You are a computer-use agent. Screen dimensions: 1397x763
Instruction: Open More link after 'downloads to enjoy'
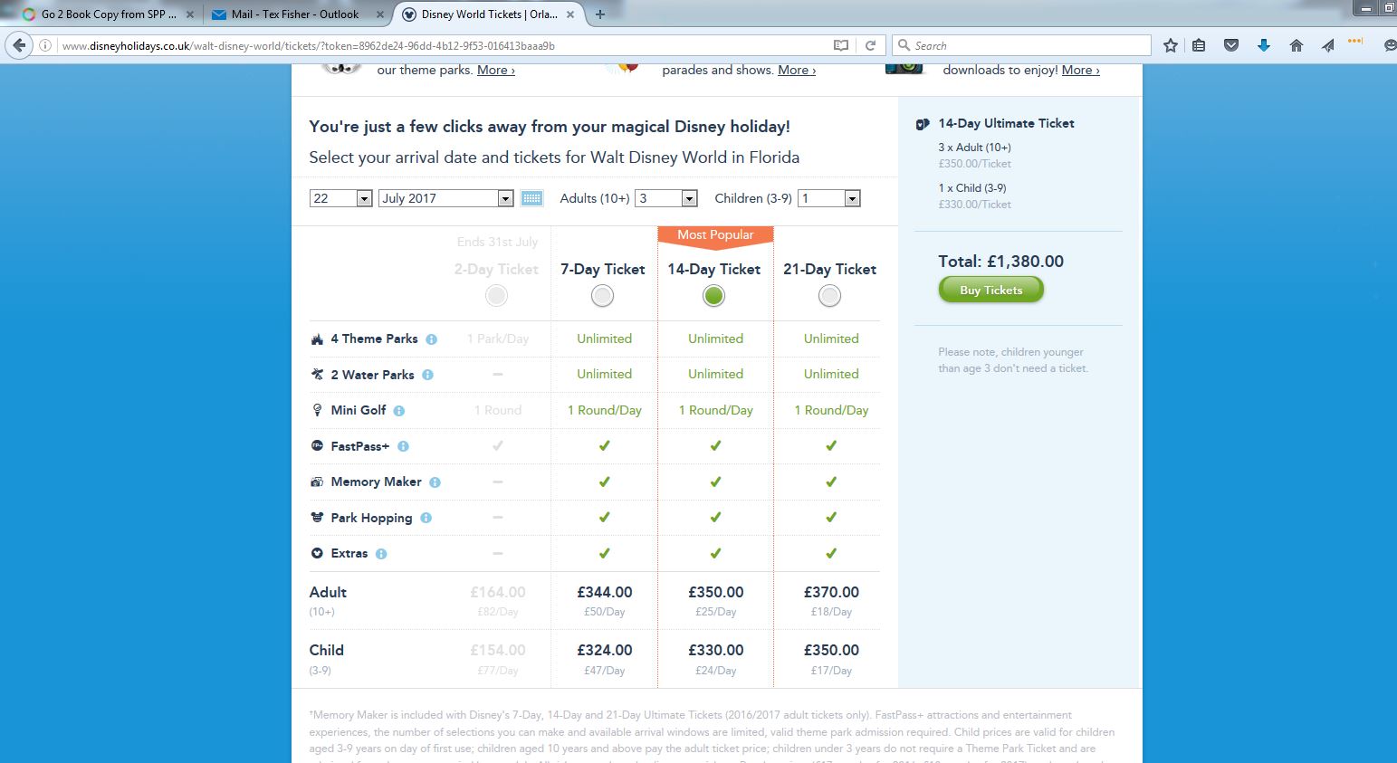coord(1081,70)
